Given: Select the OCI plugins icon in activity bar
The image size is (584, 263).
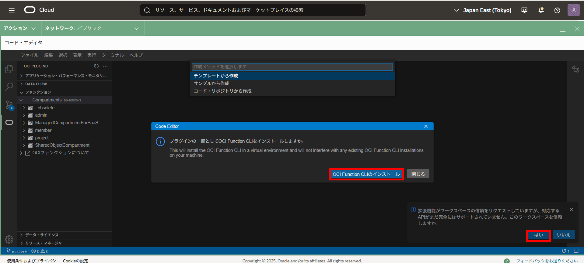Looking at the screenshot, I should [x=9, y=122].
